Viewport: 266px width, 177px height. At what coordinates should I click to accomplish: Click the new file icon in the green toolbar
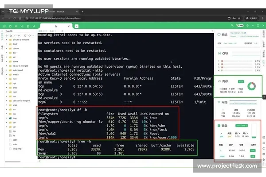(10, 26)
